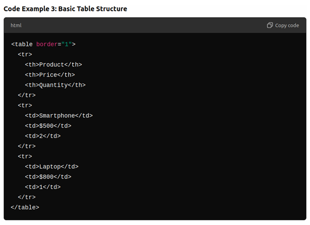Click the copy clipboard icon
The height and width of the screenshot is (225, 310).
pyautogui.click(x=270, y=25)
